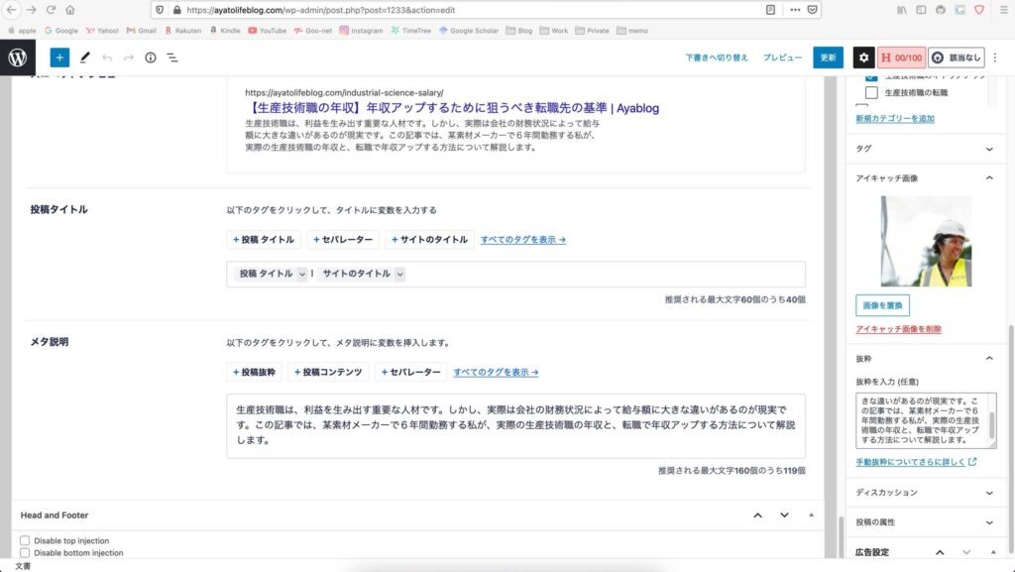This screenshot has height=572, width=1015.
Task: Show browser sidebars icon
Action: click(x=921, y=10)
